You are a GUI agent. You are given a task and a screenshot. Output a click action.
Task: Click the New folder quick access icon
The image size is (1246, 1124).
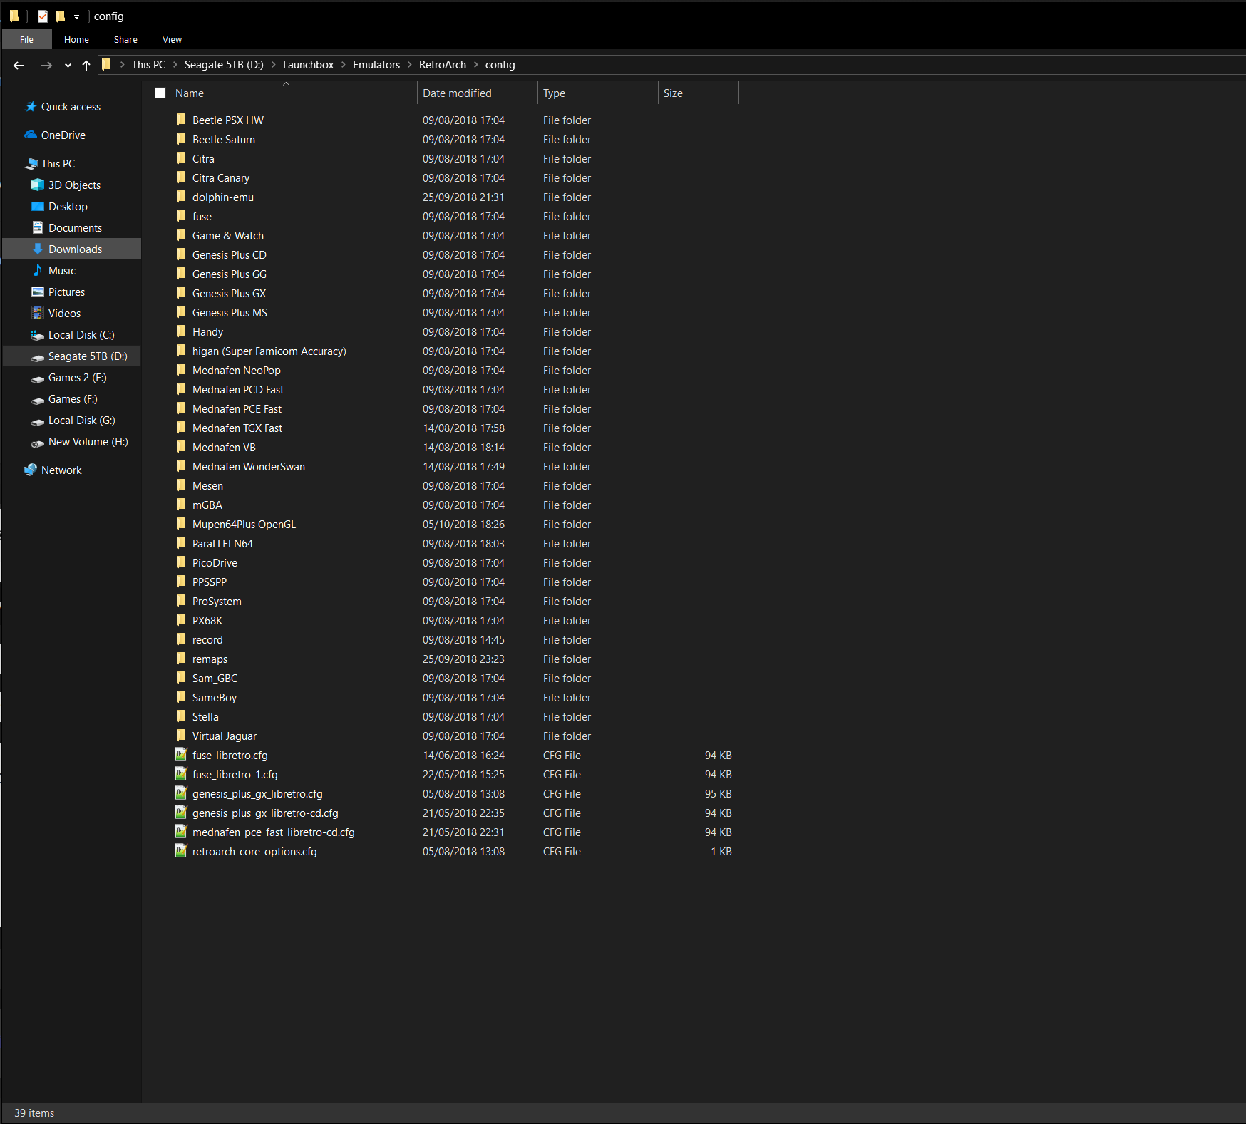pyautogui.click(x=61, y=16)
